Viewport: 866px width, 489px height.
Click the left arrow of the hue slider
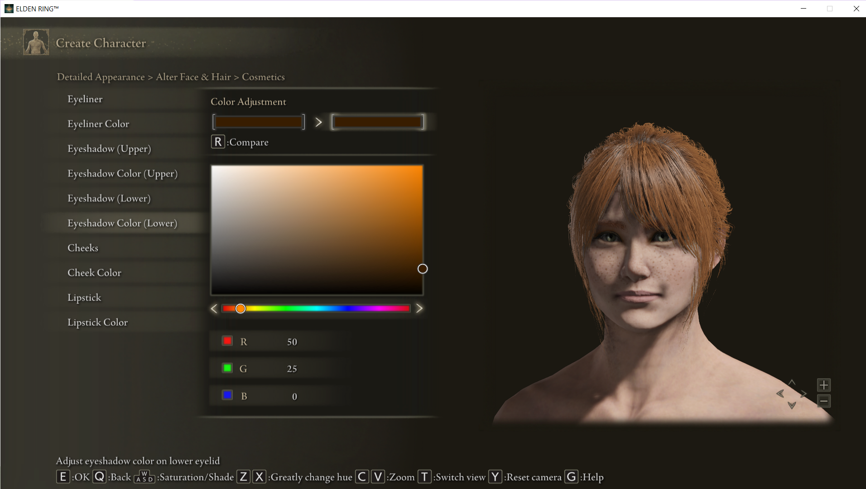coord(214,308)
